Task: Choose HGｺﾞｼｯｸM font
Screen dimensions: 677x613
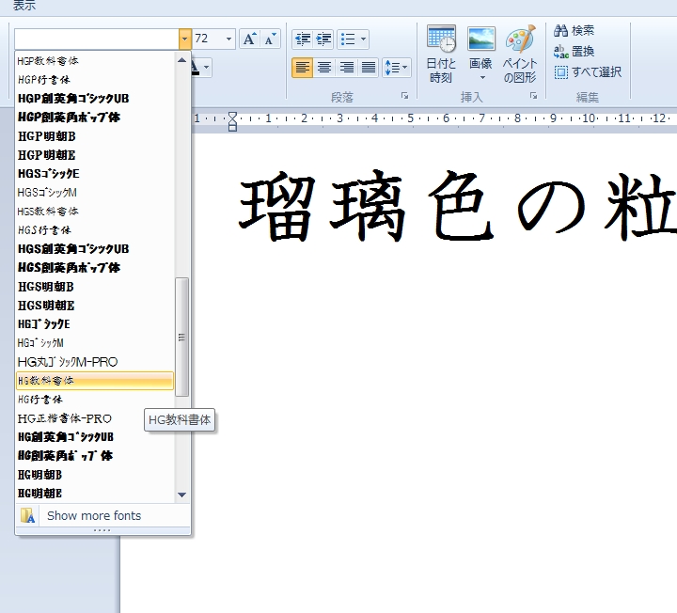Action: coord(95,343)
